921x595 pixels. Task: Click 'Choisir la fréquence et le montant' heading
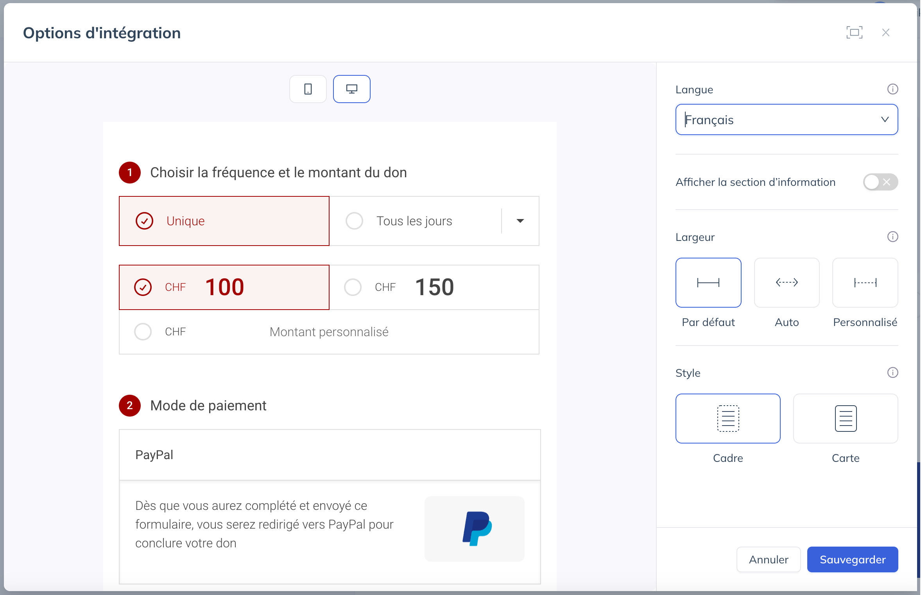tap(278, 173)
